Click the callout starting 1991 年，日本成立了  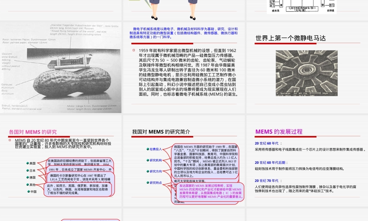tap(80, 169)
